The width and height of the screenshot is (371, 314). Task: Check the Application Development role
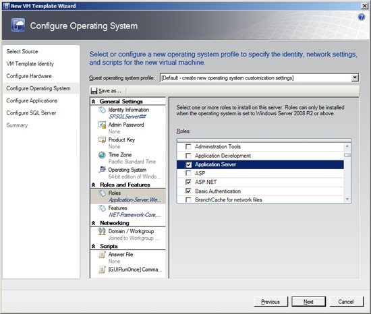[188, 156]
